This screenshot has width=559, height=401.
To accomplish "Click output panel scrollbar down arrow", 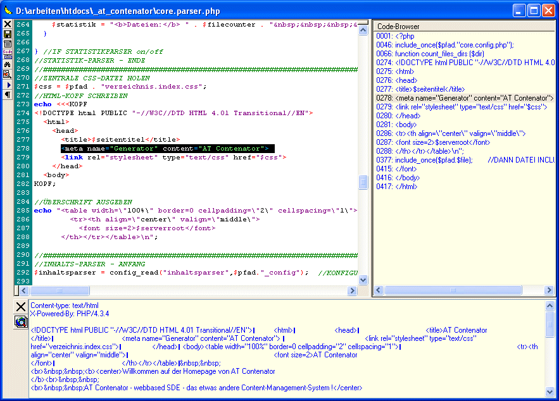I will point(550,392).
